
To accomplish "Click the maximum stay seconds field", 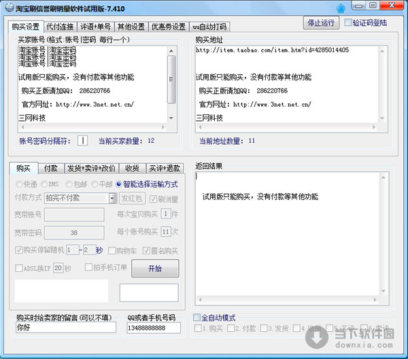I will (x=89, y=250).
